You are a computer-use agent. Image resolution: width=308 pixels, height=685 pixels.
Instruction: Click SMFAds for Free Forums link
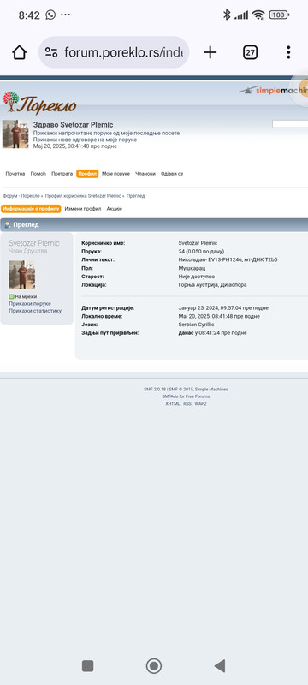186,396
